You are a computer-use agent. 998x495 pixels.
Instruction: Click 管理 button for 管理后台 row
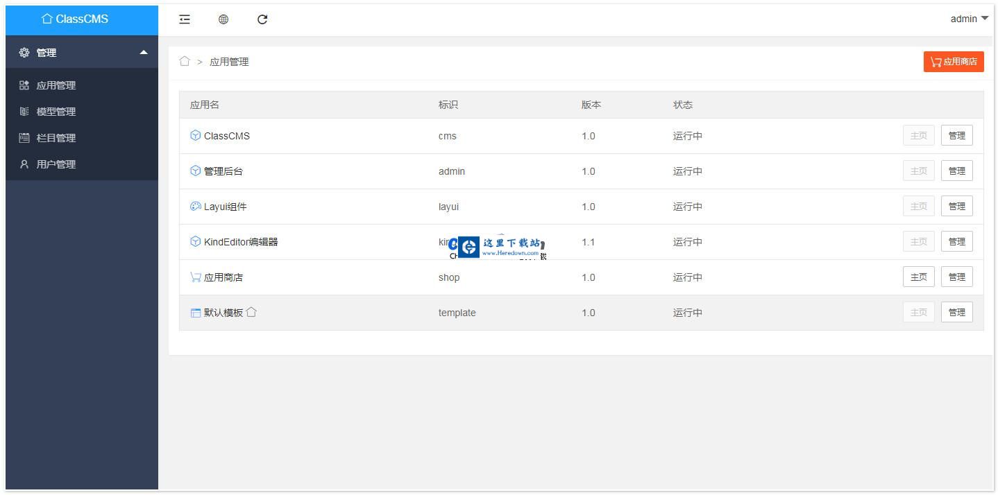[957, 171]
